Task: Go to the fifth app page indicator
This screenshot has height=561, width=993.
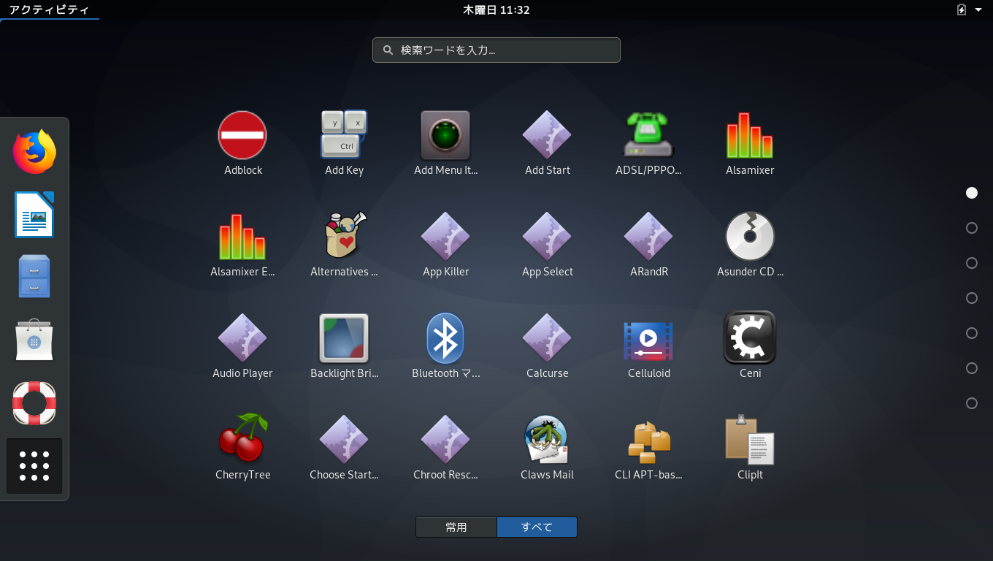Action: [x=972, y=333]
